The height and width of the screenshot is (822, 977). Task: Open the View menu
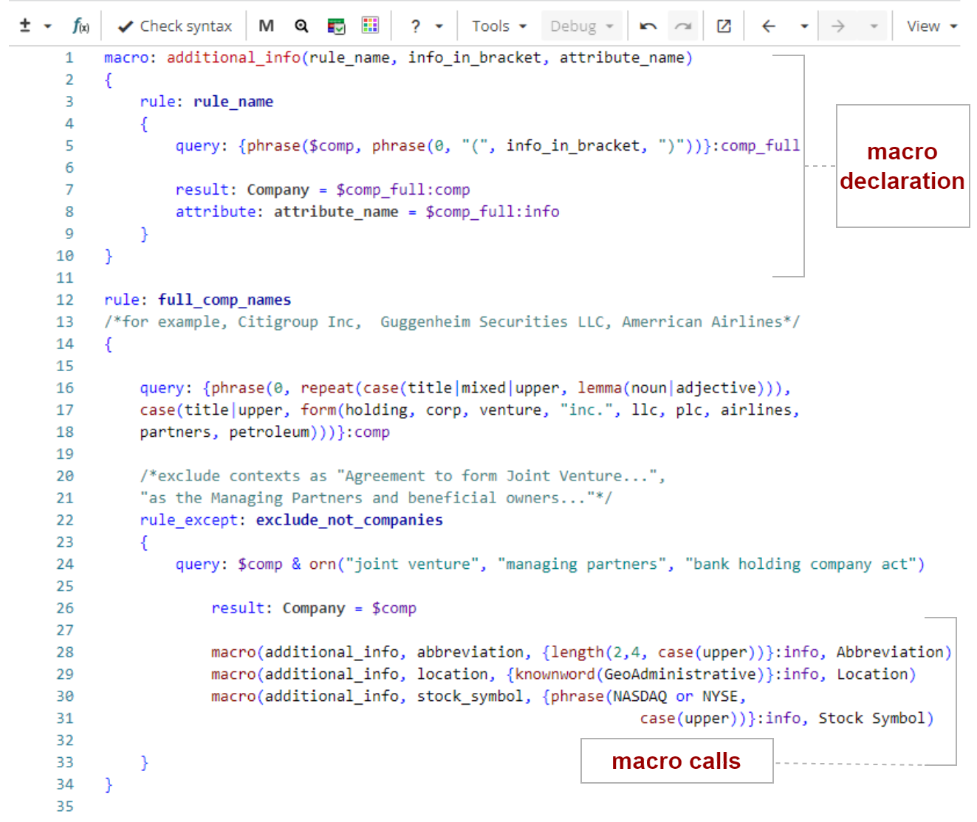(929, 24)
